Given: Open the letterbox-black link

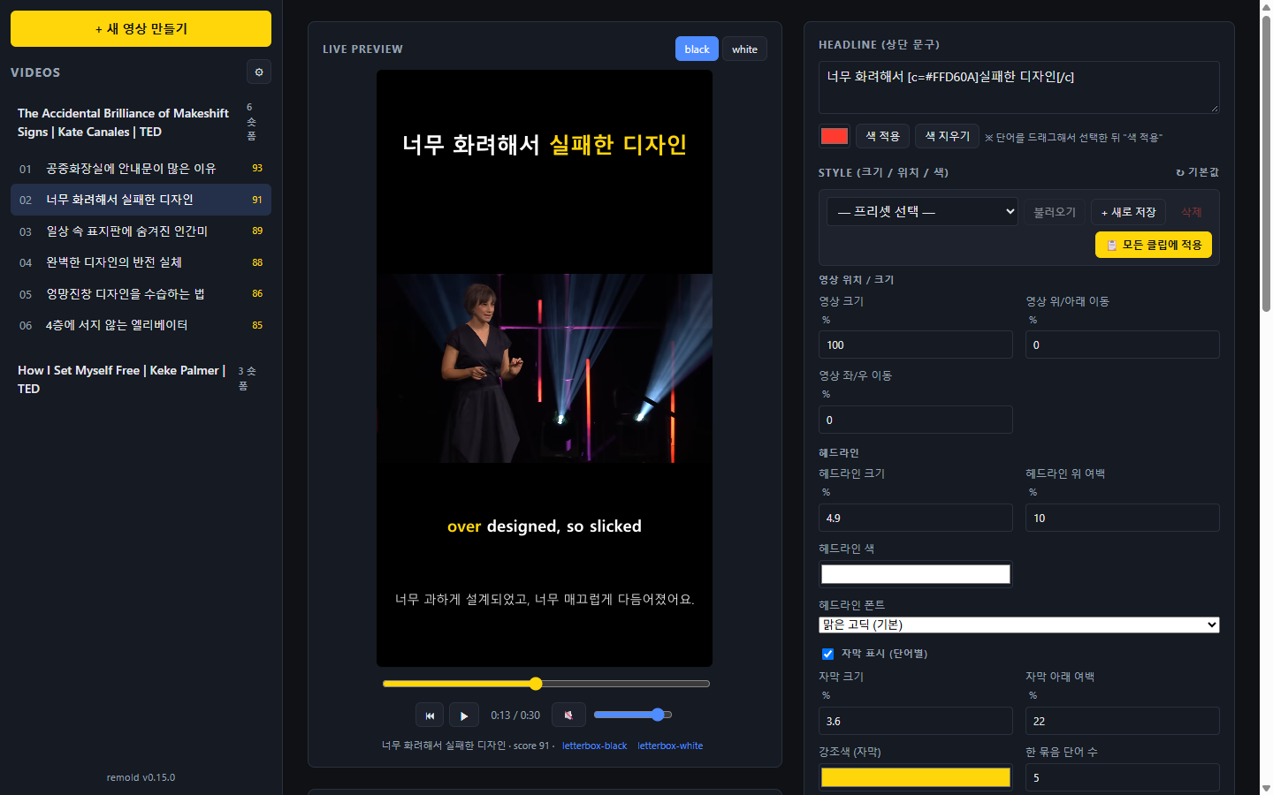Looking at the screenshot, I should pos(594,746).
